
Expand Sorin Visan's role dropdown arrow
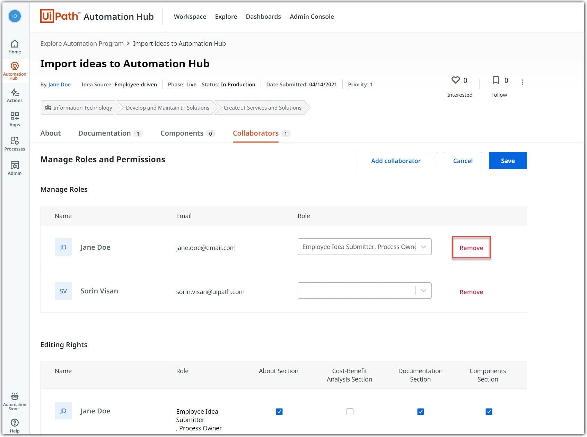tap(423, 291)
